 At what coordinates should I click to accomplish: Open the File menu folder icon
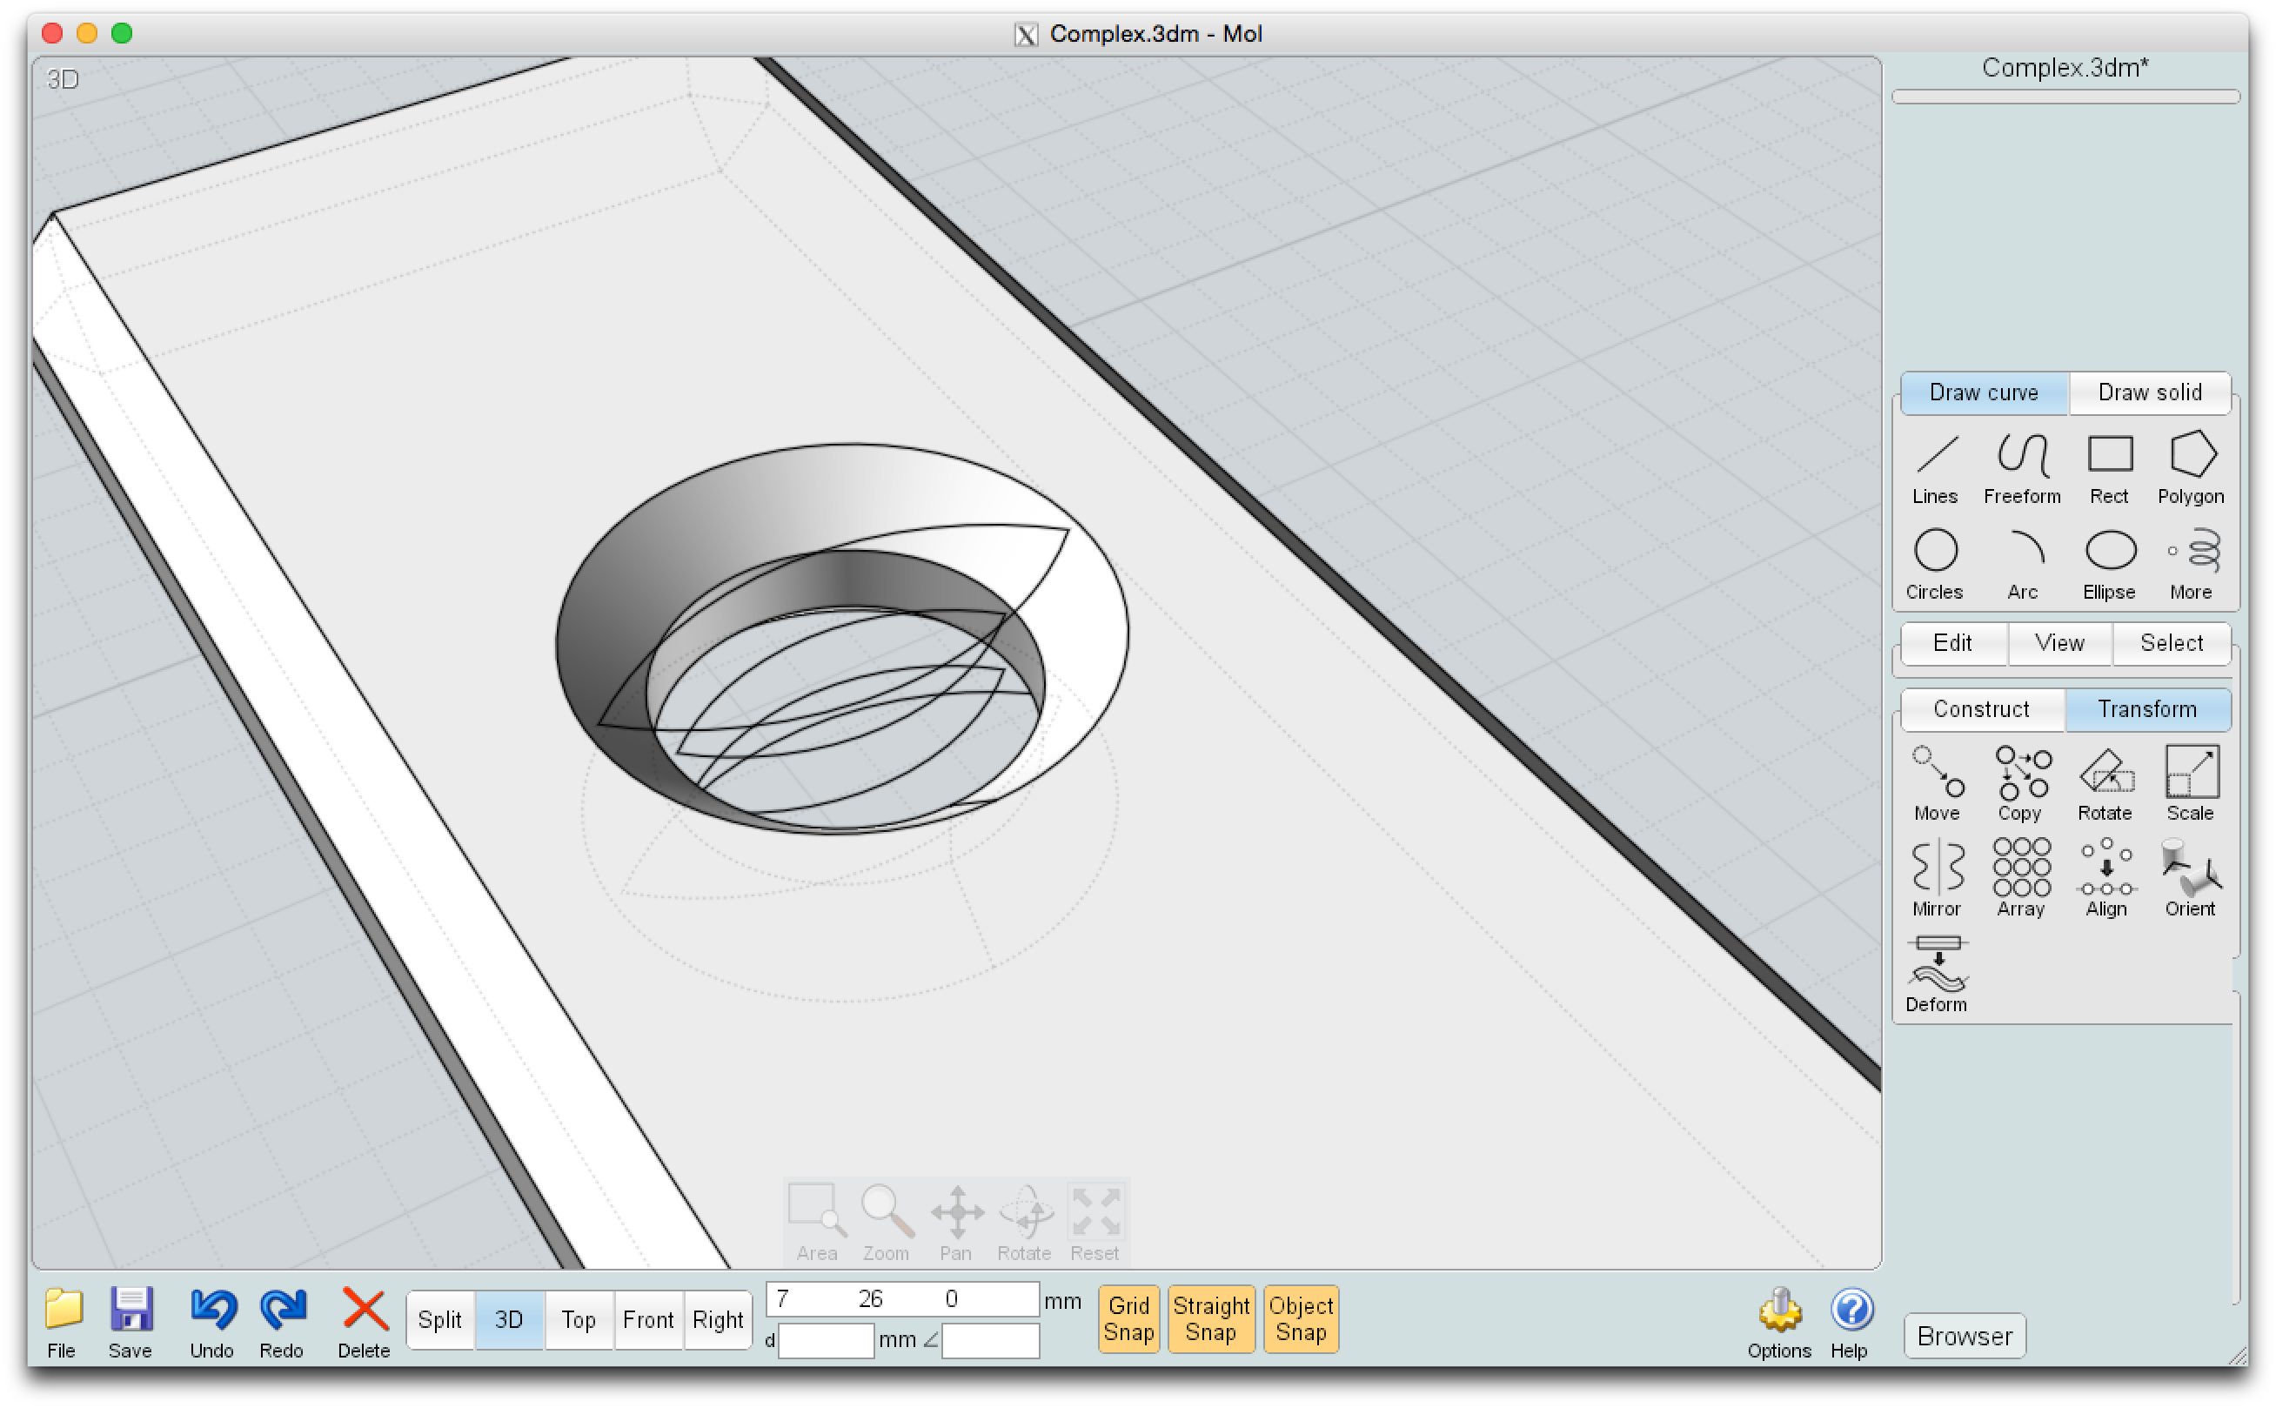pos(63,1324)
